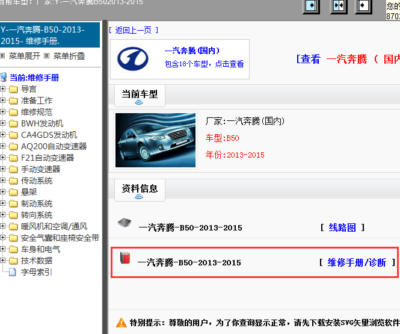Click the 维修规范 folder icon
The height and width of the screenshot is (334, 400).
click(x=13, y=112)
